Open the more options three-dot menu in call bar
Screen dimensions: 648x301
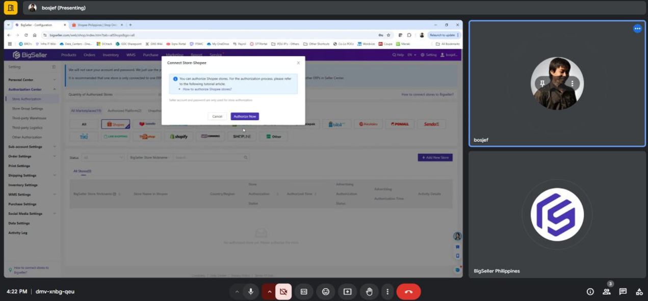pos(387,292)
